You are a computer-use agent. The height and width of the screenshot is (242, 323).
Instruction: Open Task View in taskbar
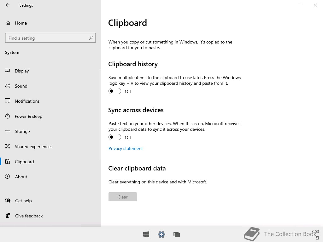coord(177,234)
